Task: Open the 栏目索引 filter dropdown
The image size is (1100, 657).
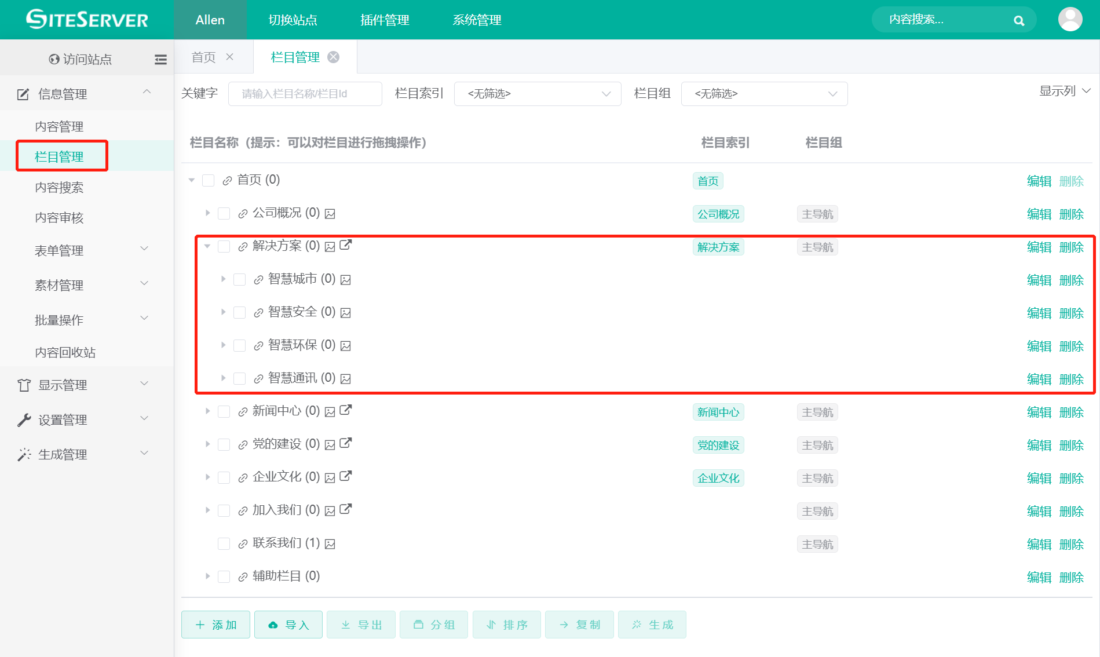Action: 537,93
